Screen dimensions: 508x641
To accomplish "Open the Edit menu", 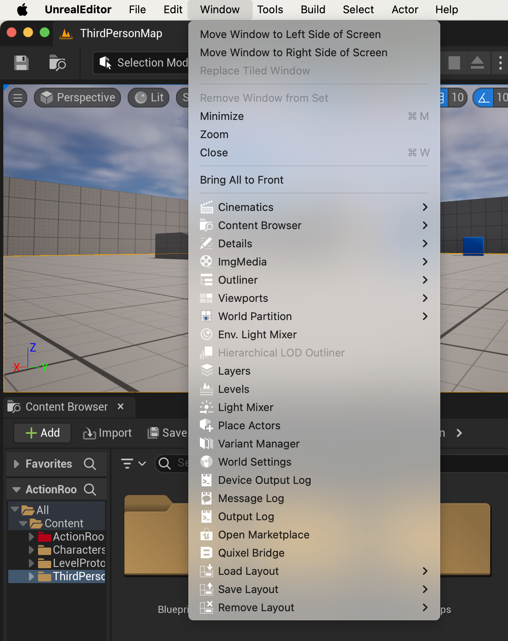I will point(173,10).
